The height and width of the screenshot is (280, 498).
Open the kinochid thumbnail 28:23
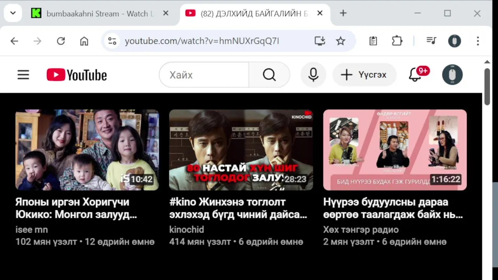coord(241,150)
